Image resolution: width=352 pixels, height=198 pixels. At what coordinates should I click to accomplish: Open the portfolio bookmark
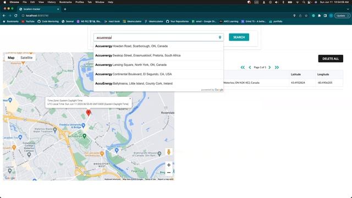click(276, 21)
